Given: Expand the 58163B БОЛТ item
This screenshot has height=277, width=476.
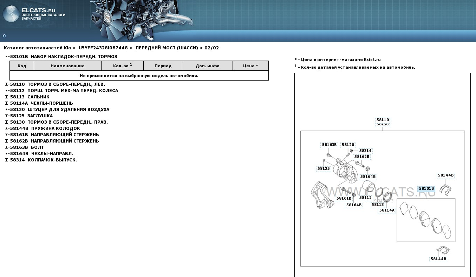Looking at the screenshot, I should [x=6, y=147].
